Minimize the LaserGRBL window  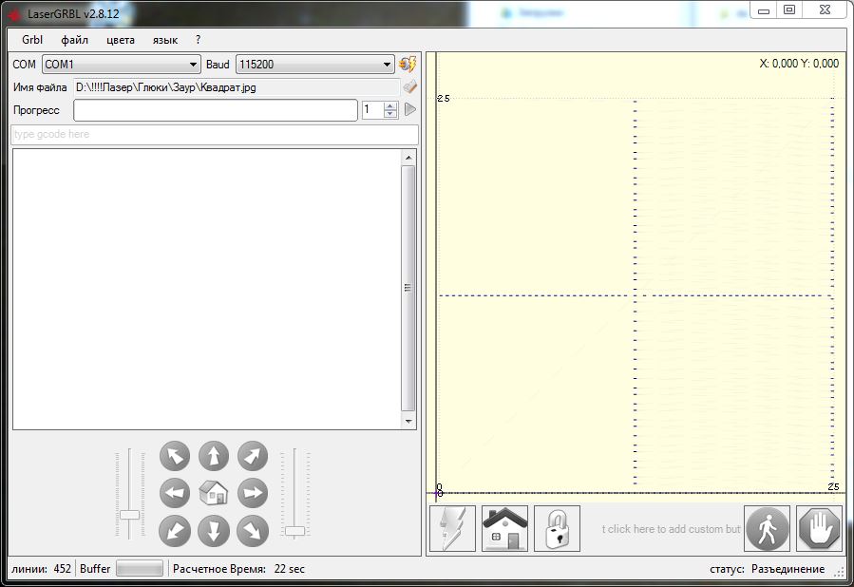point(763,10)
